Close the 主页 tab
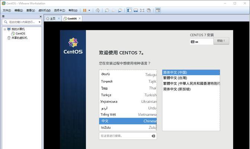The width and height of the screenshot is (250, 149). [59, 19]
